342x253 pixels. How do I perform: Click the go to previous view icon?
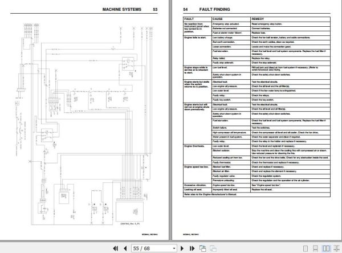click(202, 248)
